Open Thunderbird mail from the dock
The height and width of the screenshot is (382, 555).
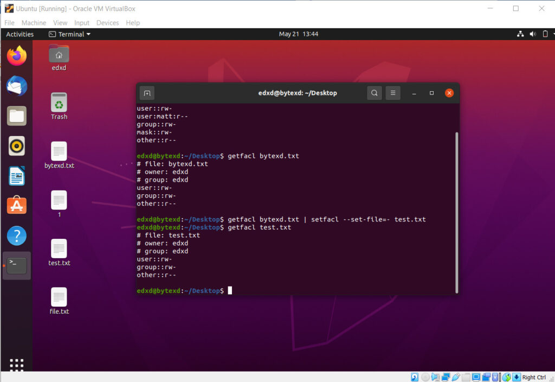tap(17, 86)
